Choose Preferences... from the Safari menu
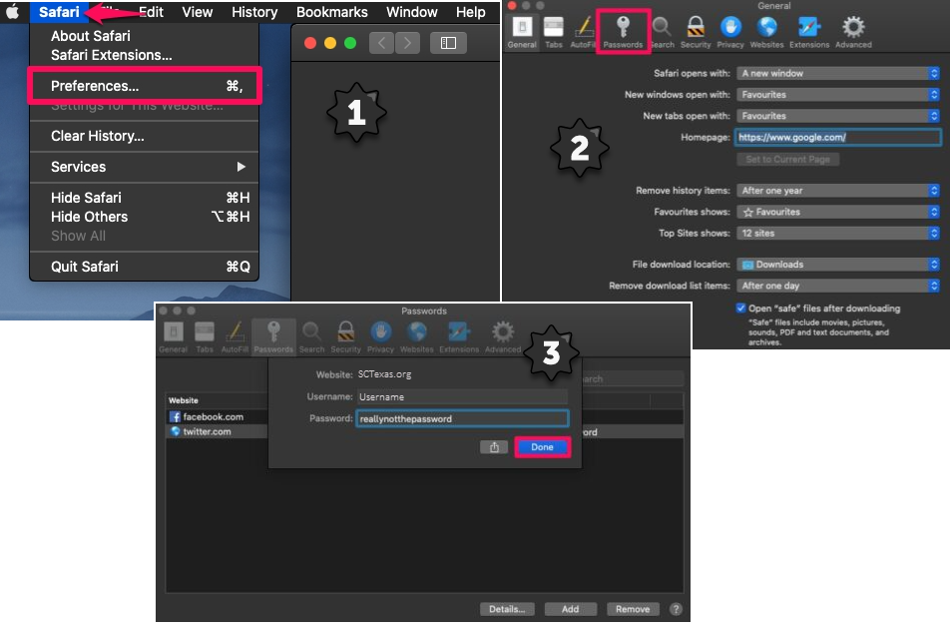This screenshot has width=950, height=633. tap(144, 86)
